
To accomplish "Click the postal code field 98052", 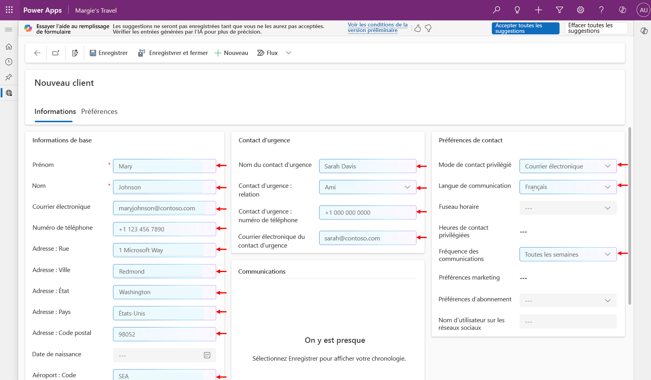I will tap(165, 334).
